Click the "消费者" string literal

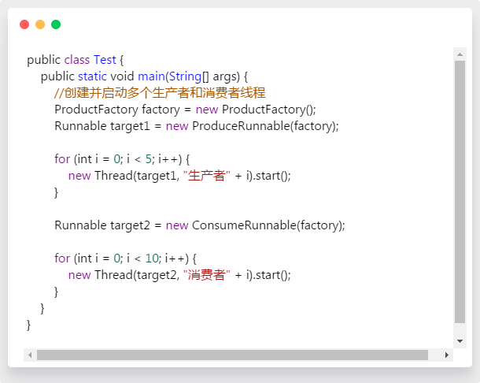click(207, 275)
